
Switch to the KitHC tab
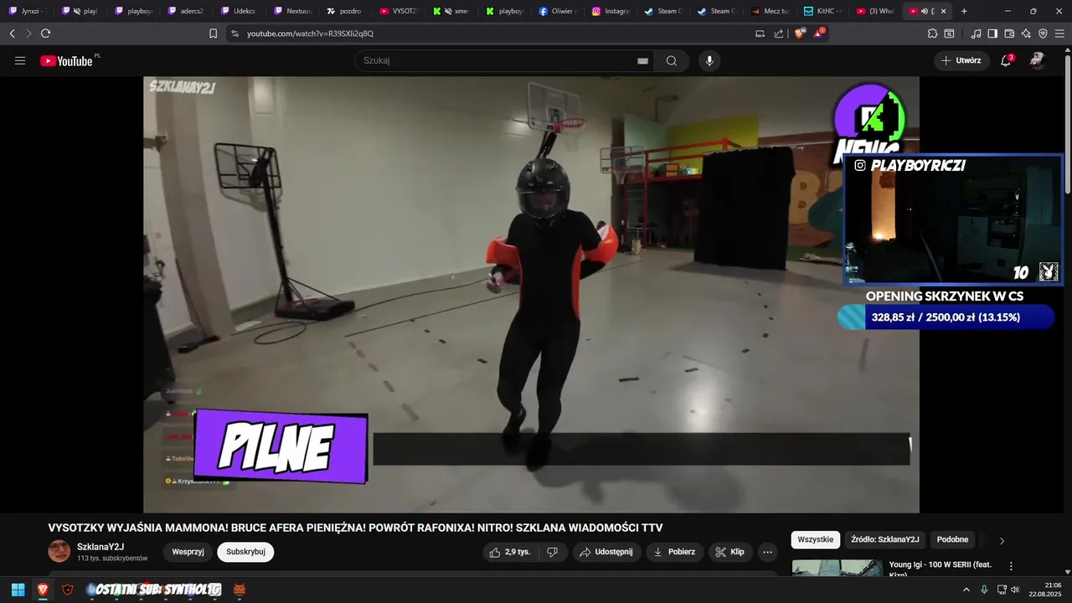(x=822, y=11)
